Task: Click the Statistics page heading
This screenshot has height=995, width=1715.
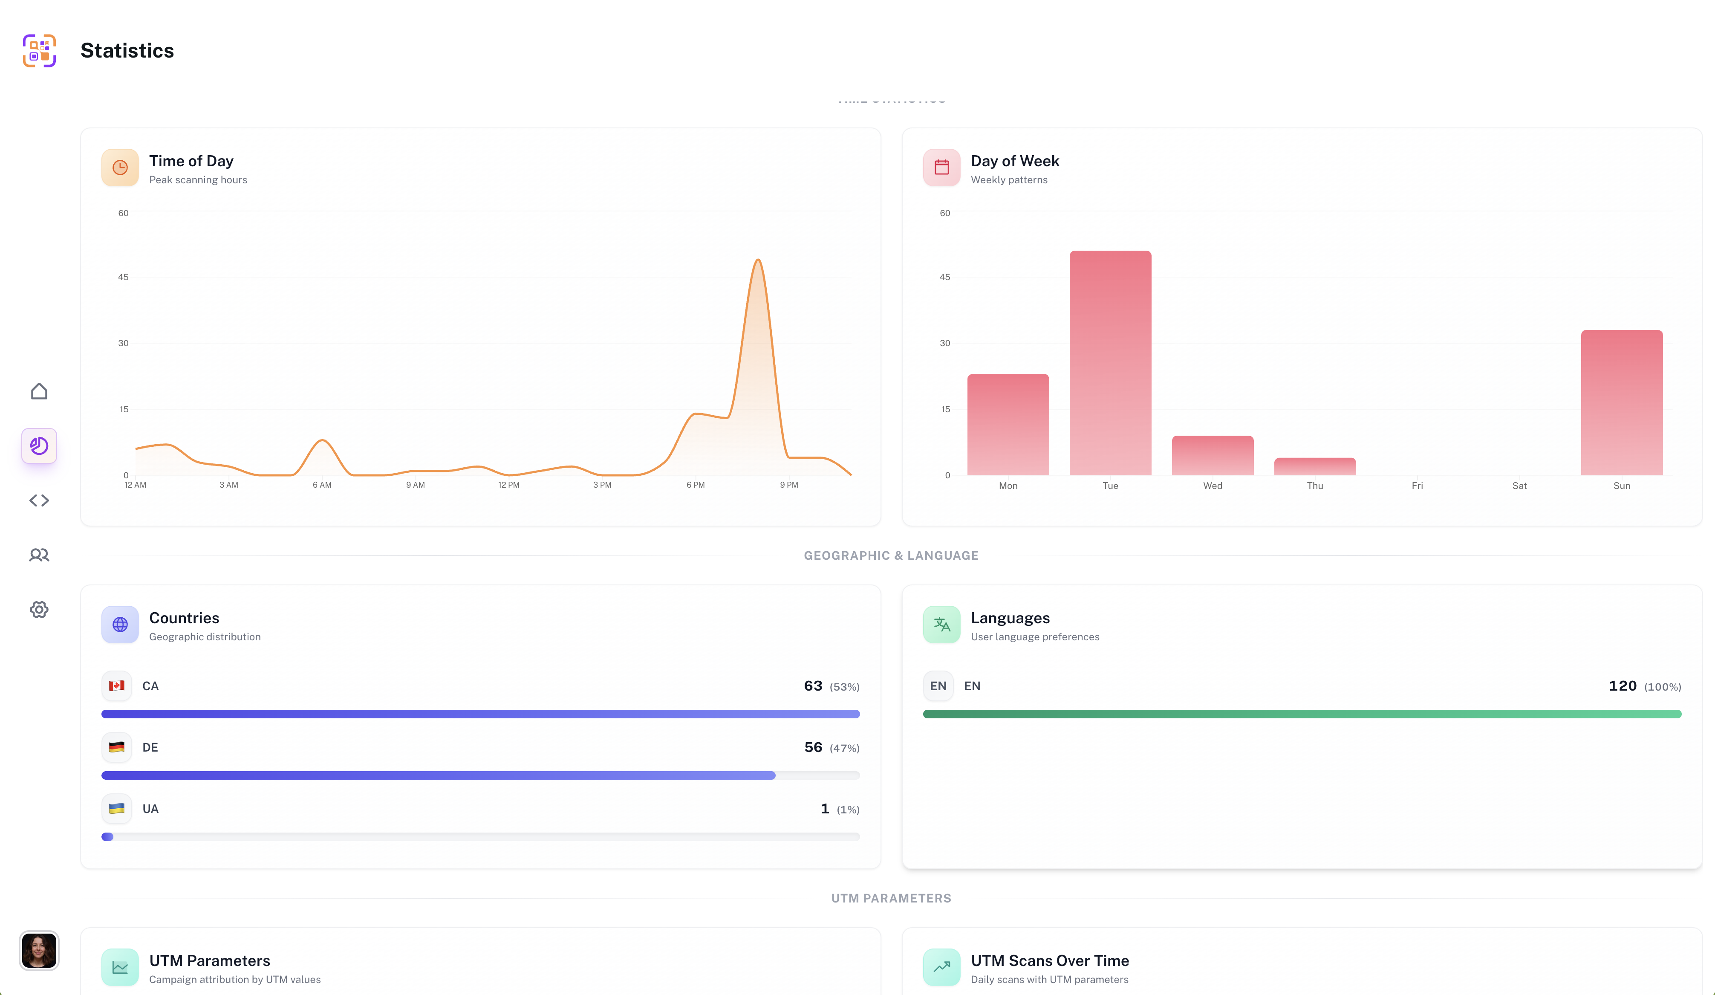Action: point(127,50)
